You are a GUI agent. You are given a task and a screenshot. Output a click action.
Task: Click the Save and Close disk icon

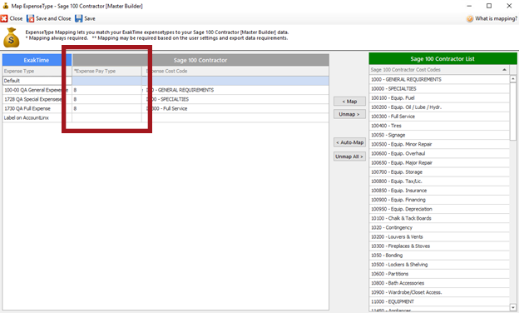[x=31, y=18]
